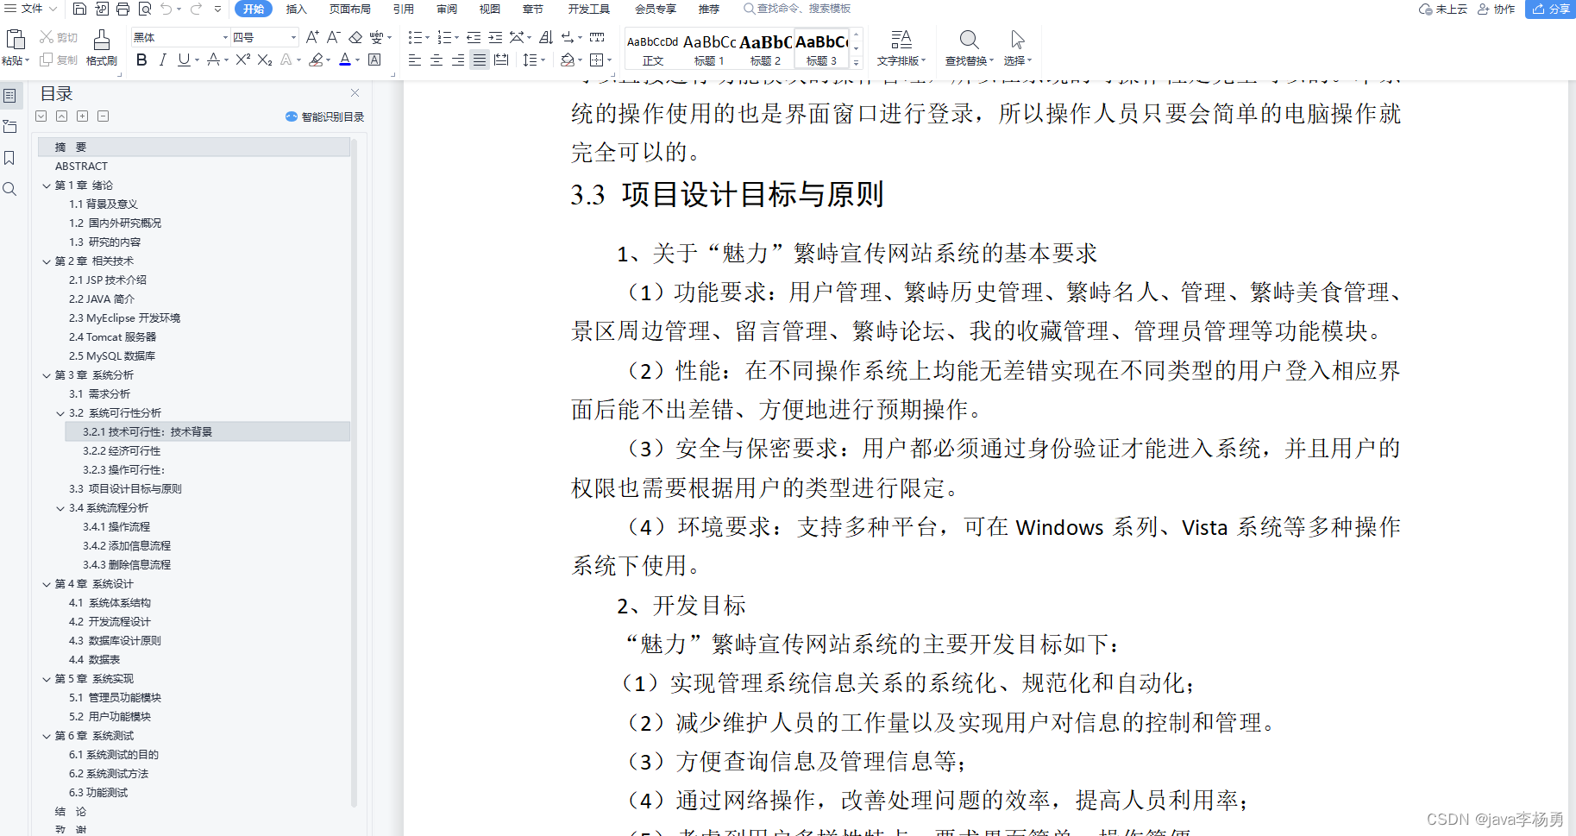Viewport: 1576px width, 836px height.
Task: Select the Format Painter (格式刷) tool
Action: (x=102, y=48)
